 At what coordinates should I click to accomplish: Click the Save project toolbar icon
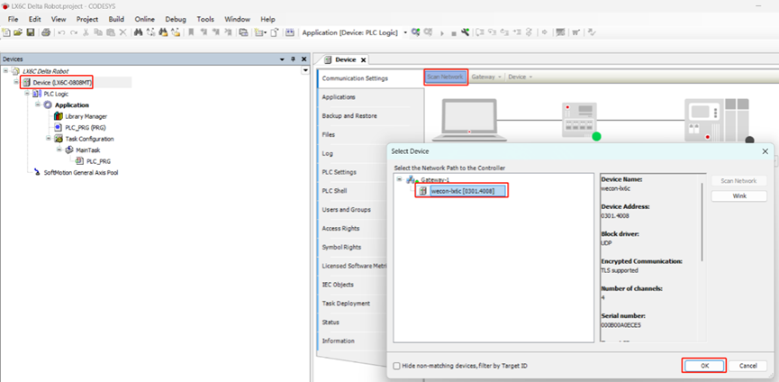(31, 32)
